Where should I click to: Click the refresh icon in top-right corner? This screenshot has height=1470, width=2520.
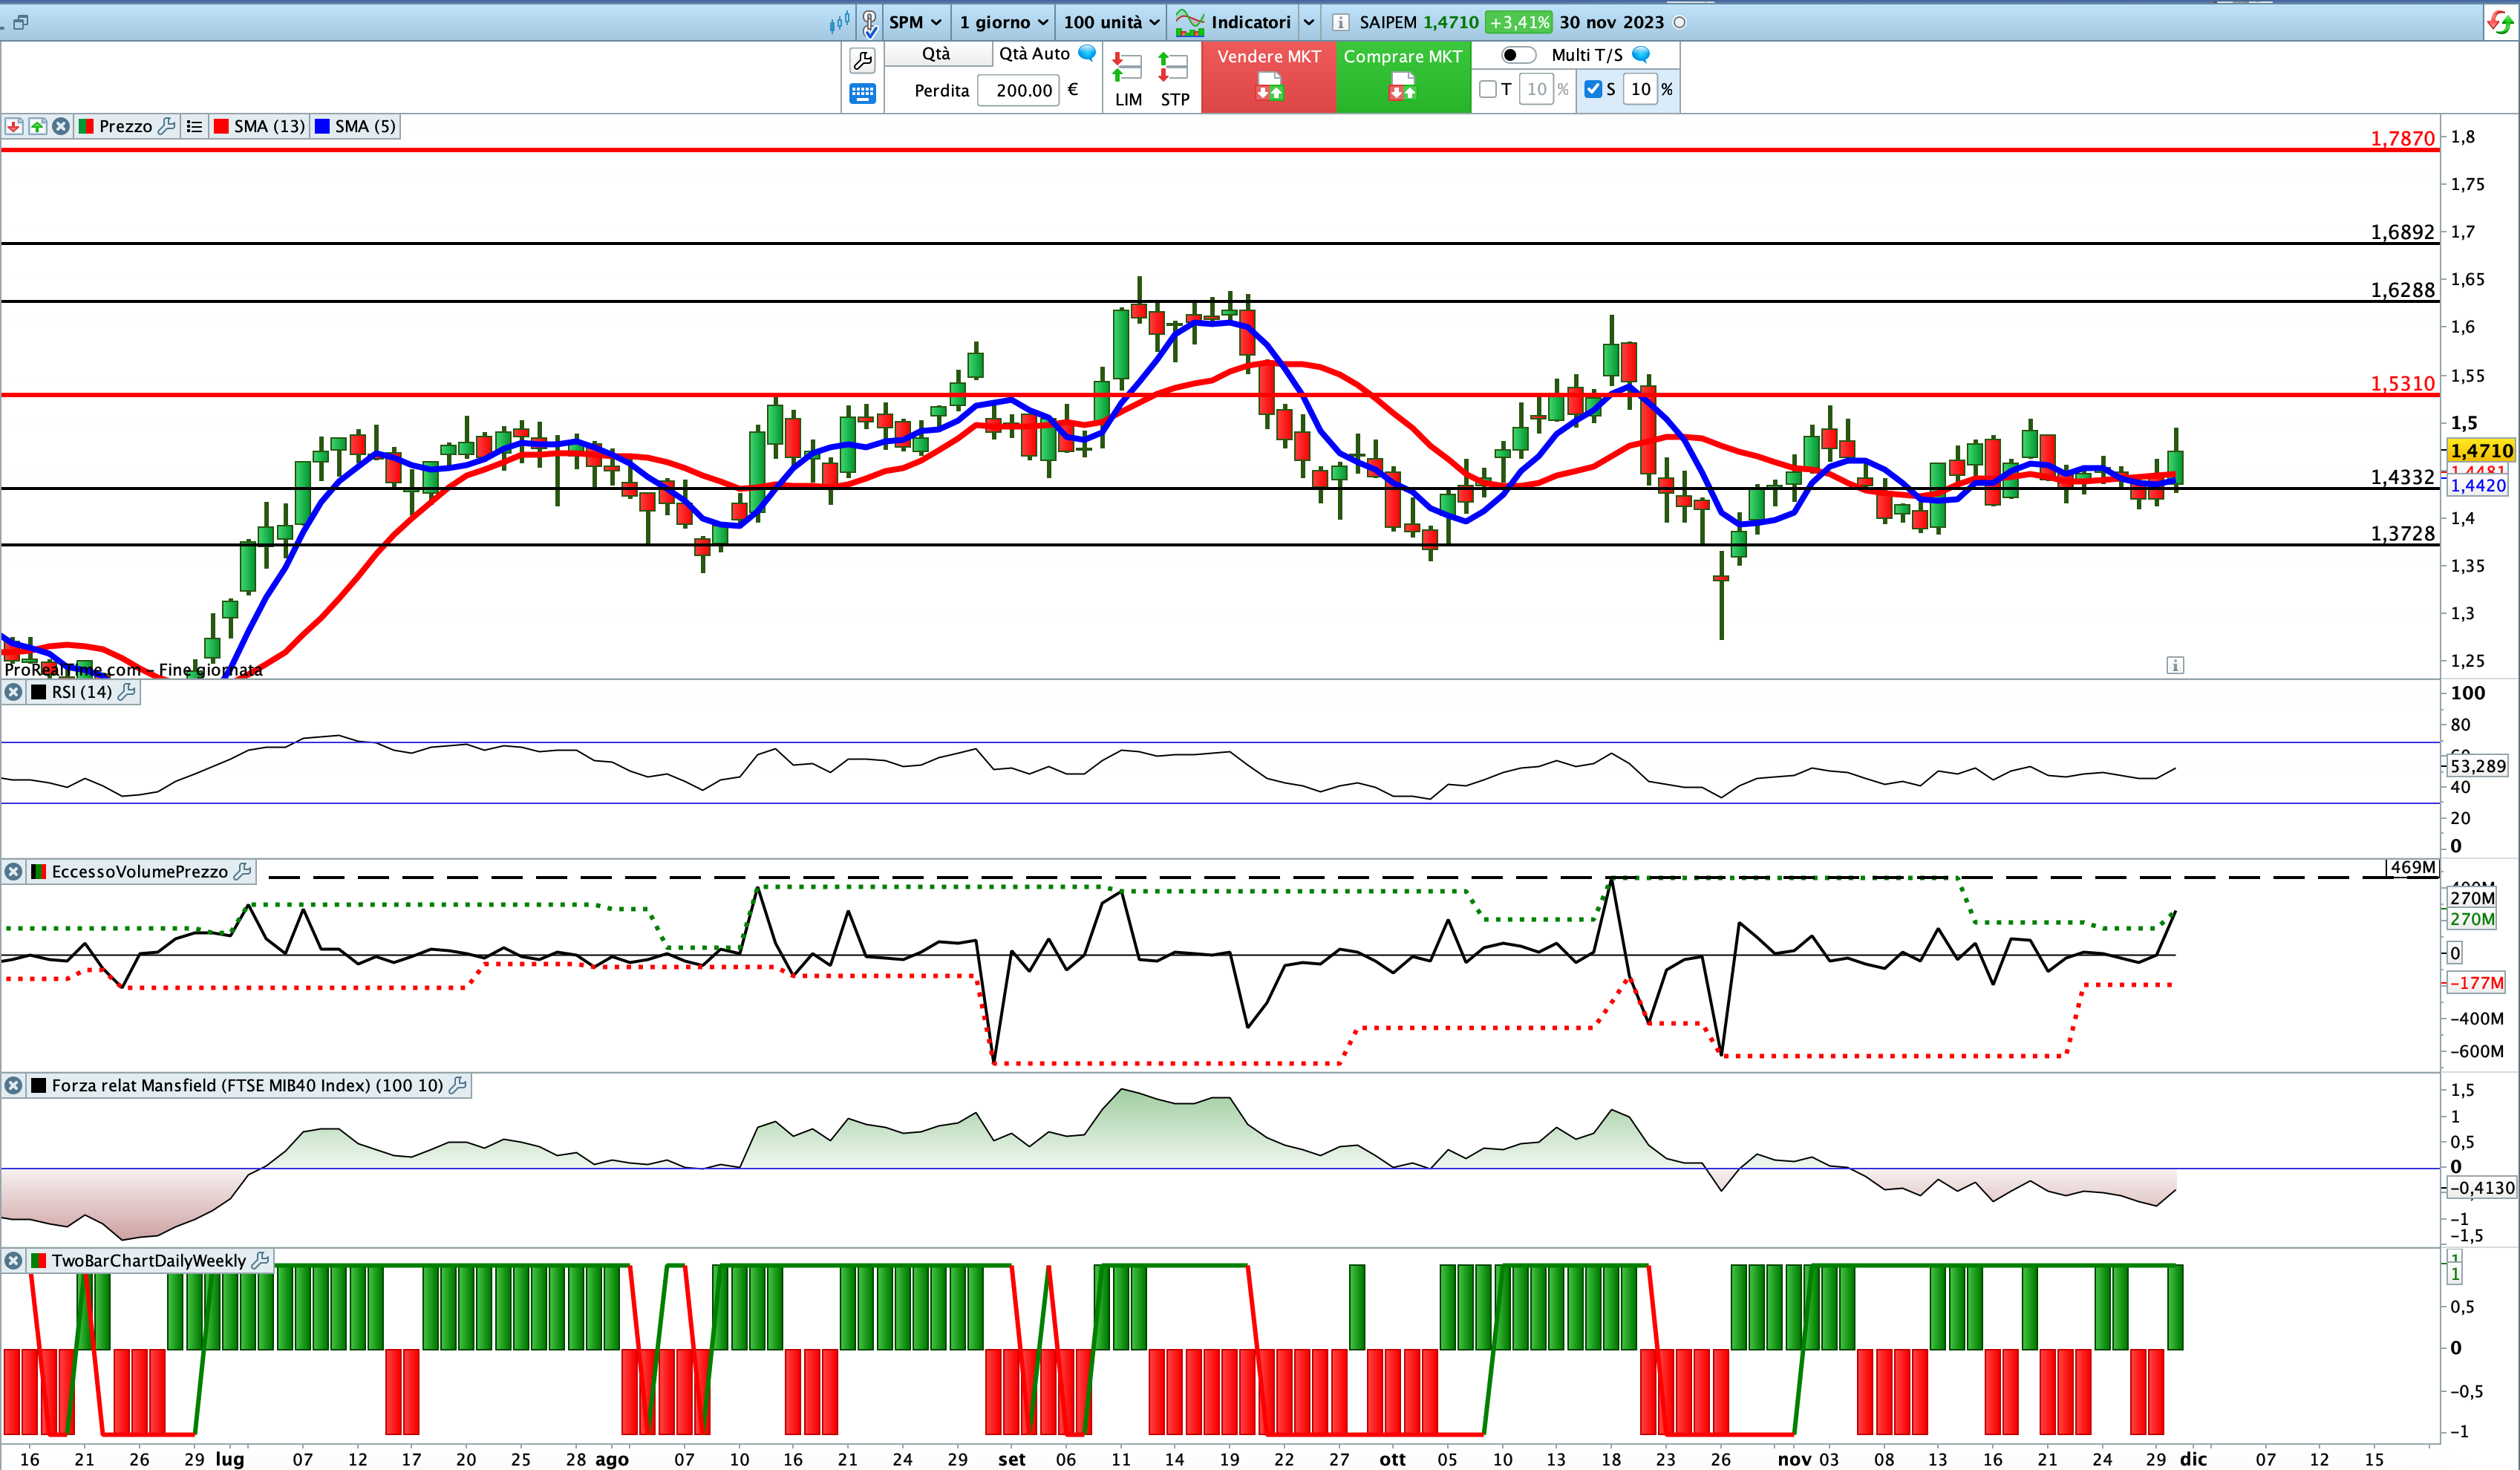(2500, 22)
